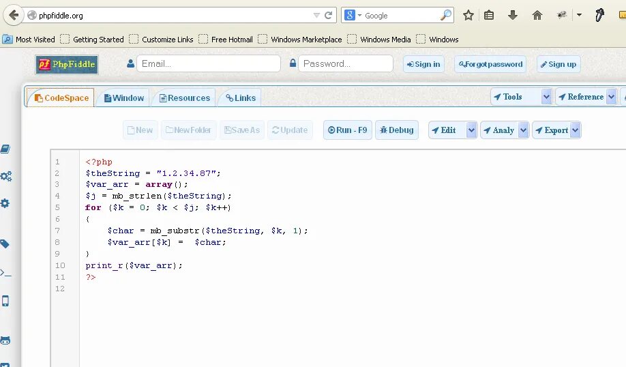This screenshot has width=626, height=367.
Task: Click the tag icon in left sidebar
Action: click(5, 244)
